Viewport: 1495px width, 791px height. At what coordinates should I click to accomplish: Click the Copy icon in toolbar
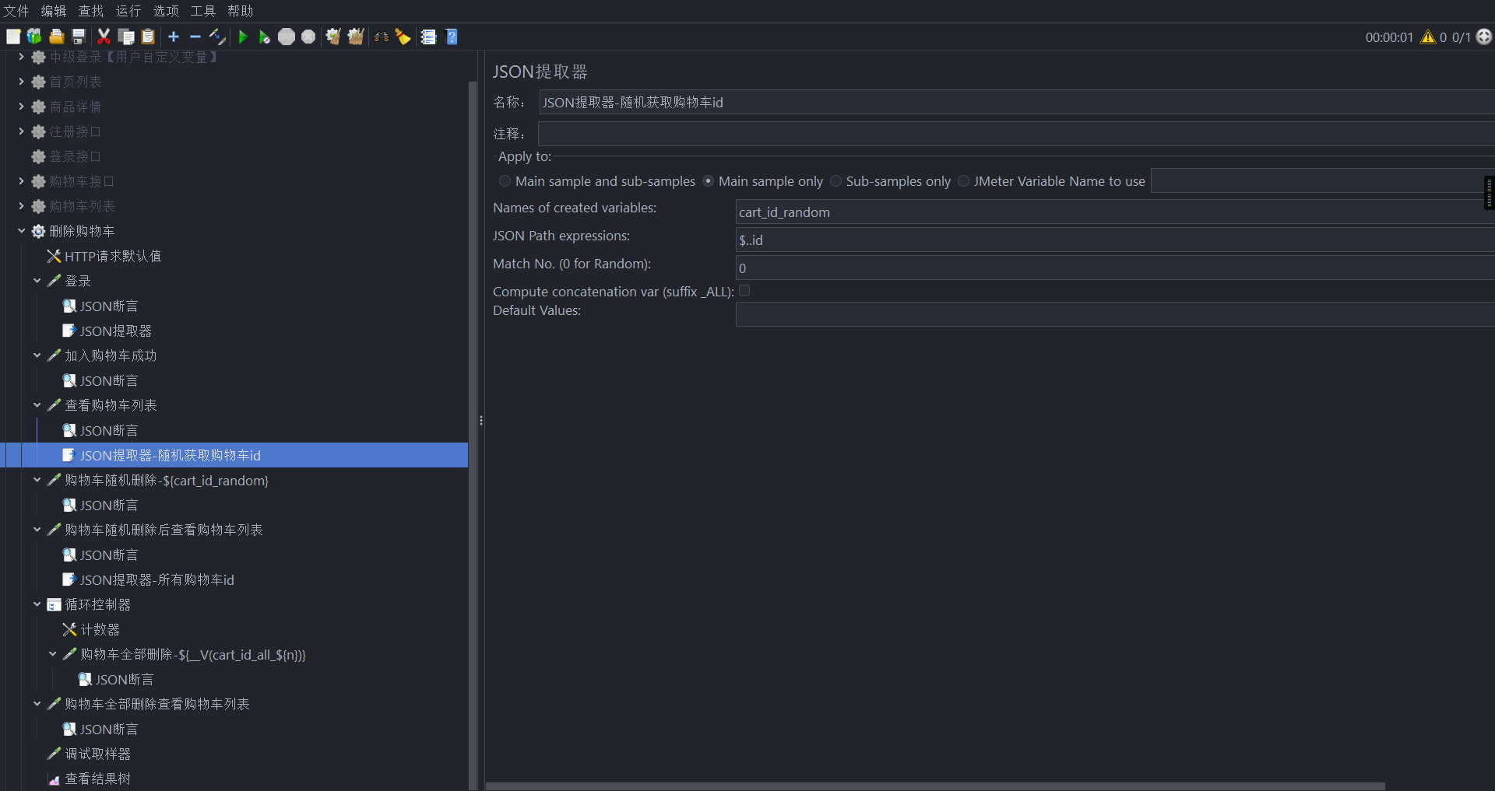pyautogui.click(x=126, y=37)
